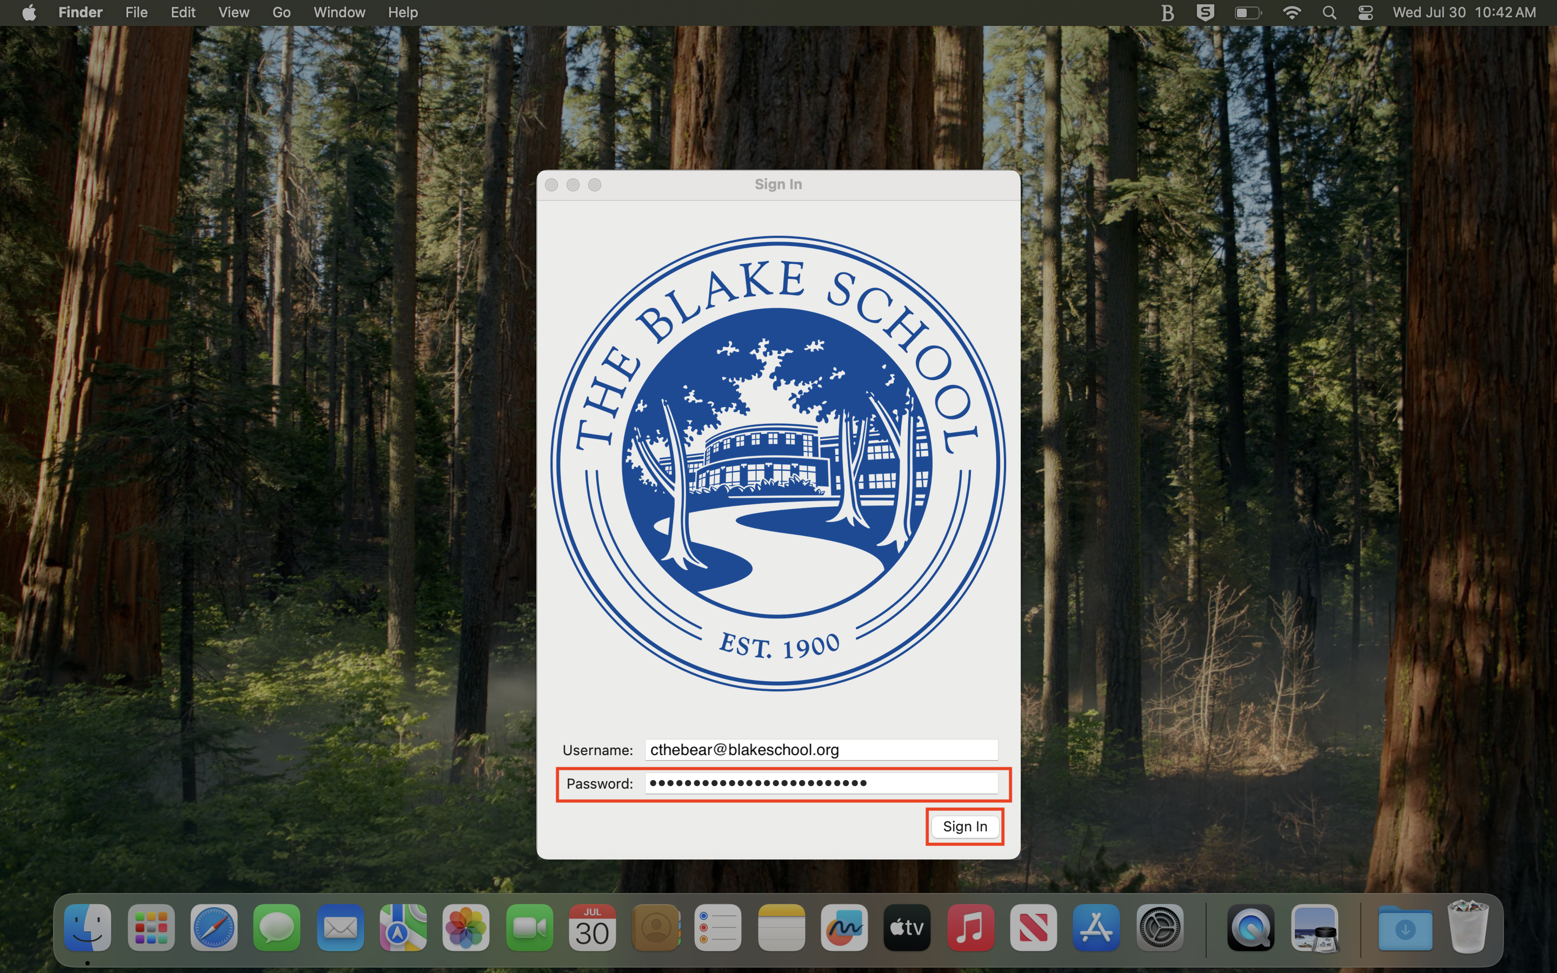The image size is (1557, 973).
Task: Open the News app icon
Action: point(1033,927)
